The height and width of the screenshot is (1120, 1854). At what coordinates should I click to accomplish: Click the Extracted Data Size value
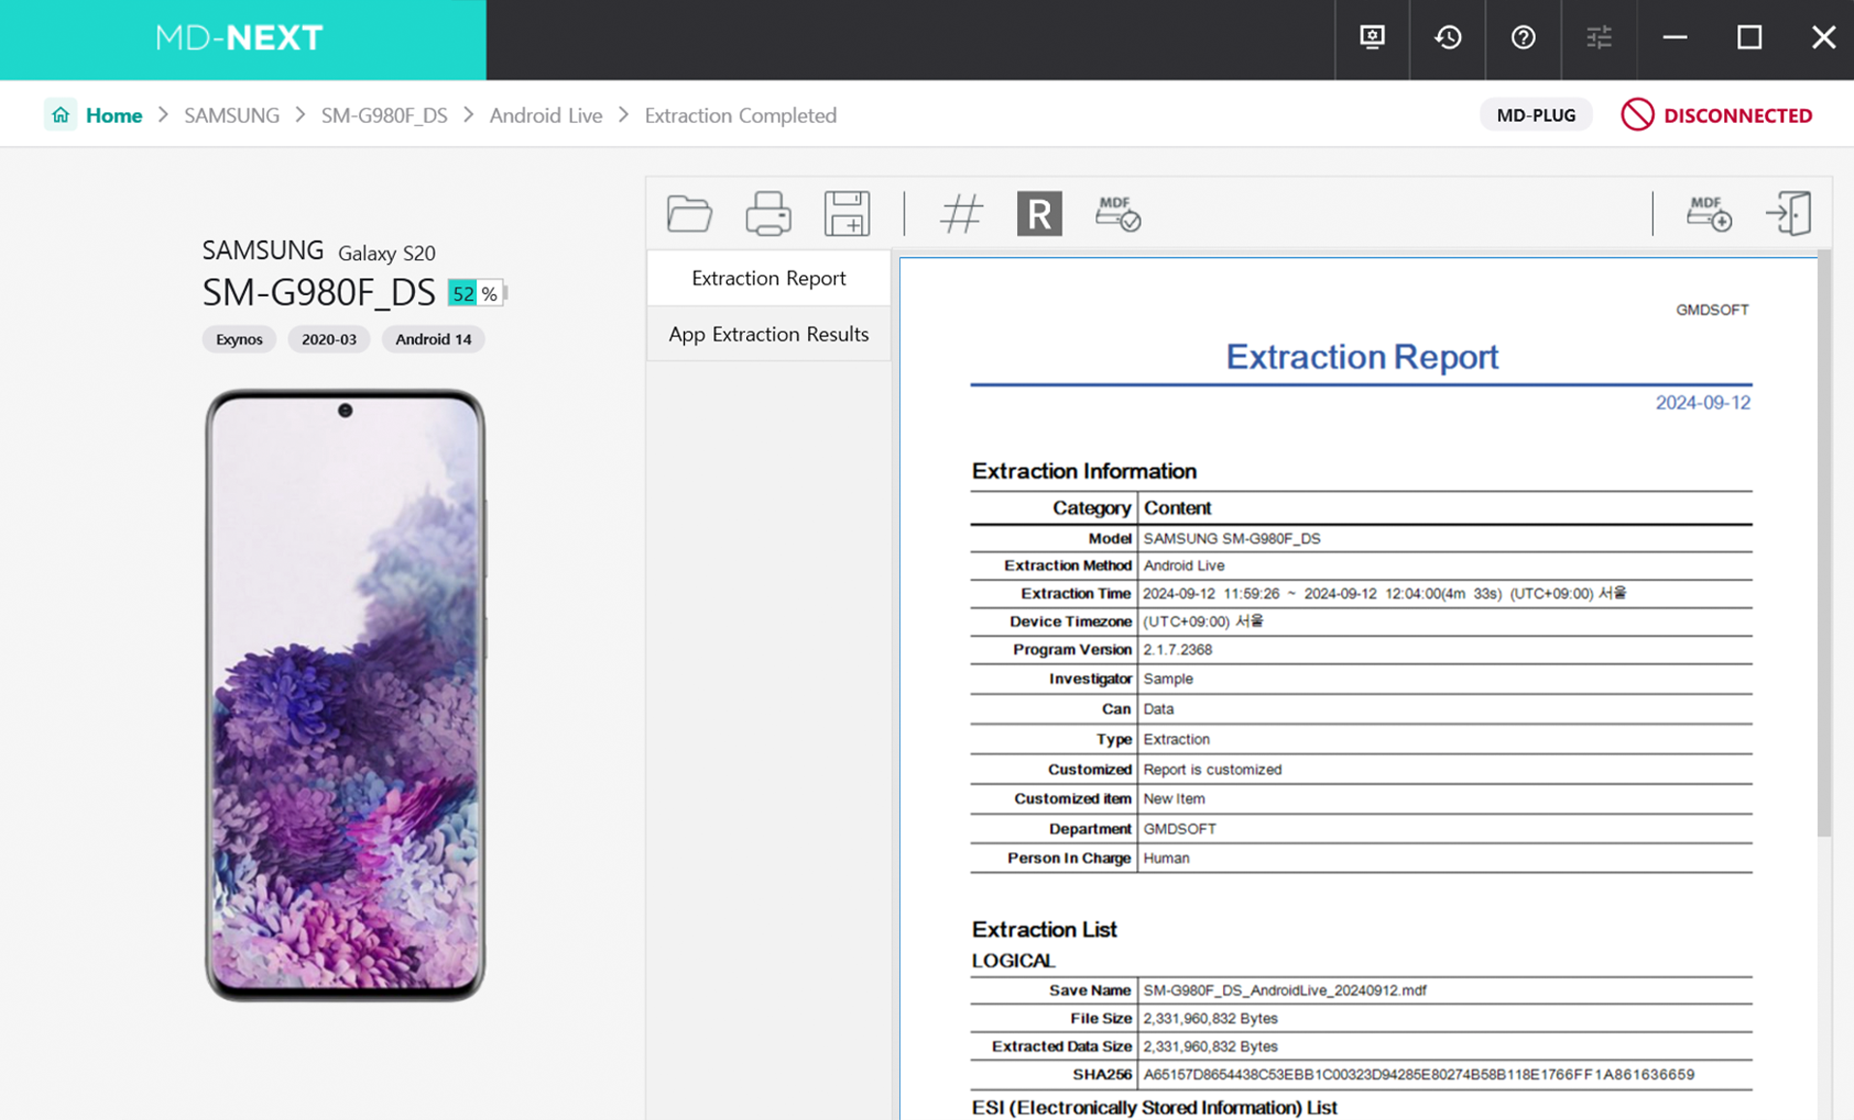(1211, 1046)
